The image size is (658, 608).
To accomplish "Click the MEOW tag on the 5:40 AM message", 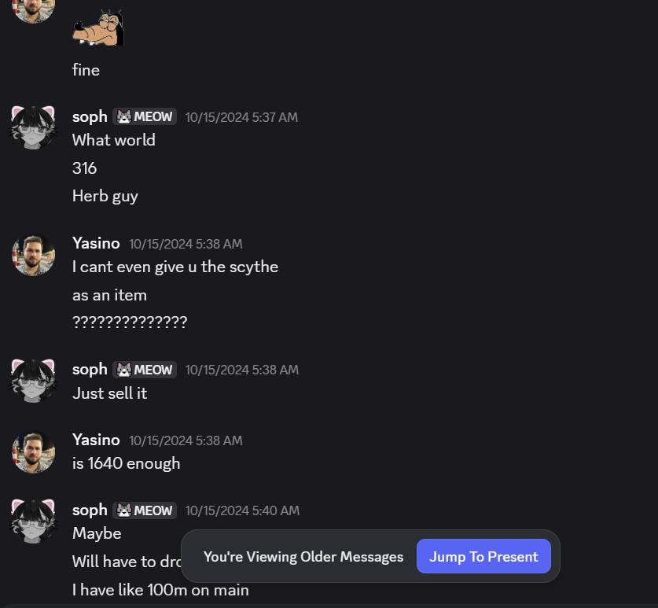I will pos(145,510).
